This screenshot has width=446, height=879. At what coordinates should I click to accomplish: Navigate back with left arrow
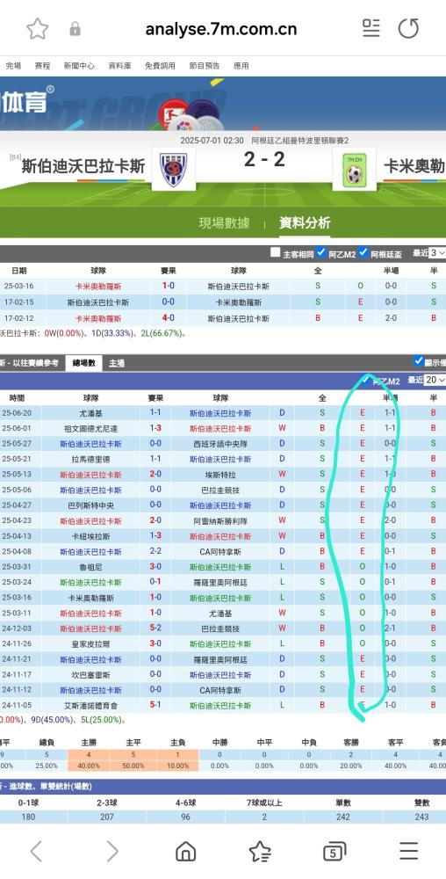click(36, 851)
